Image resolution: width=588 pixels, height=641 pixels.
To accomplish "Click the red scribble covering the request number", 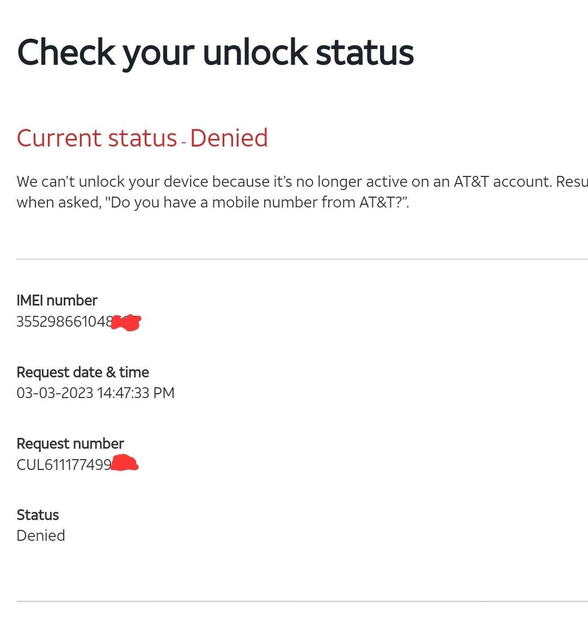I will coord(125,464).
